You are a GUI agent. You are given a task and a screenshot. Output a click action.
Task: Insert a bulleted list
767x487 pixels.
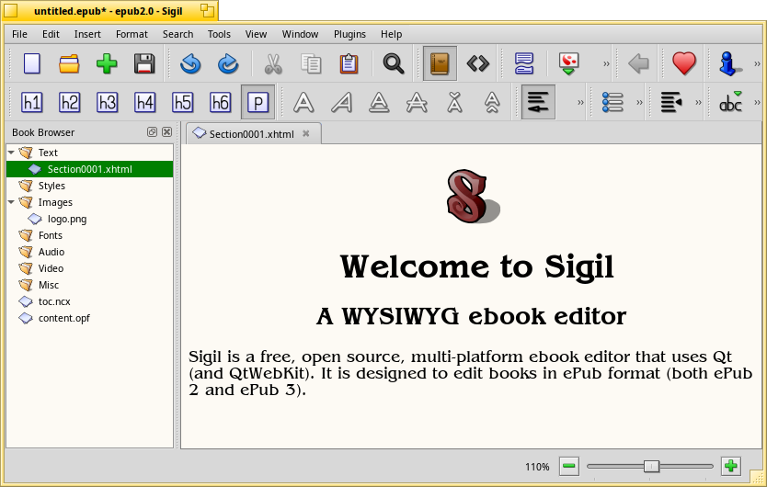[x=612, y=102]
